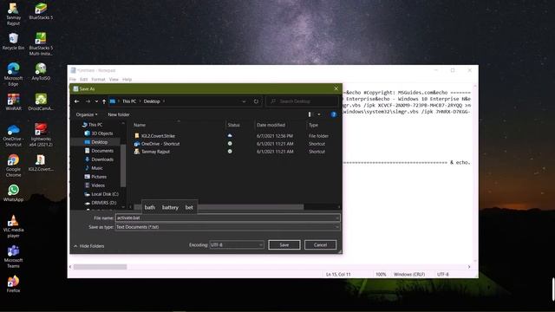Open Notepad Help menu
Viewport: 555px width, 312px height.
(127, 80)
